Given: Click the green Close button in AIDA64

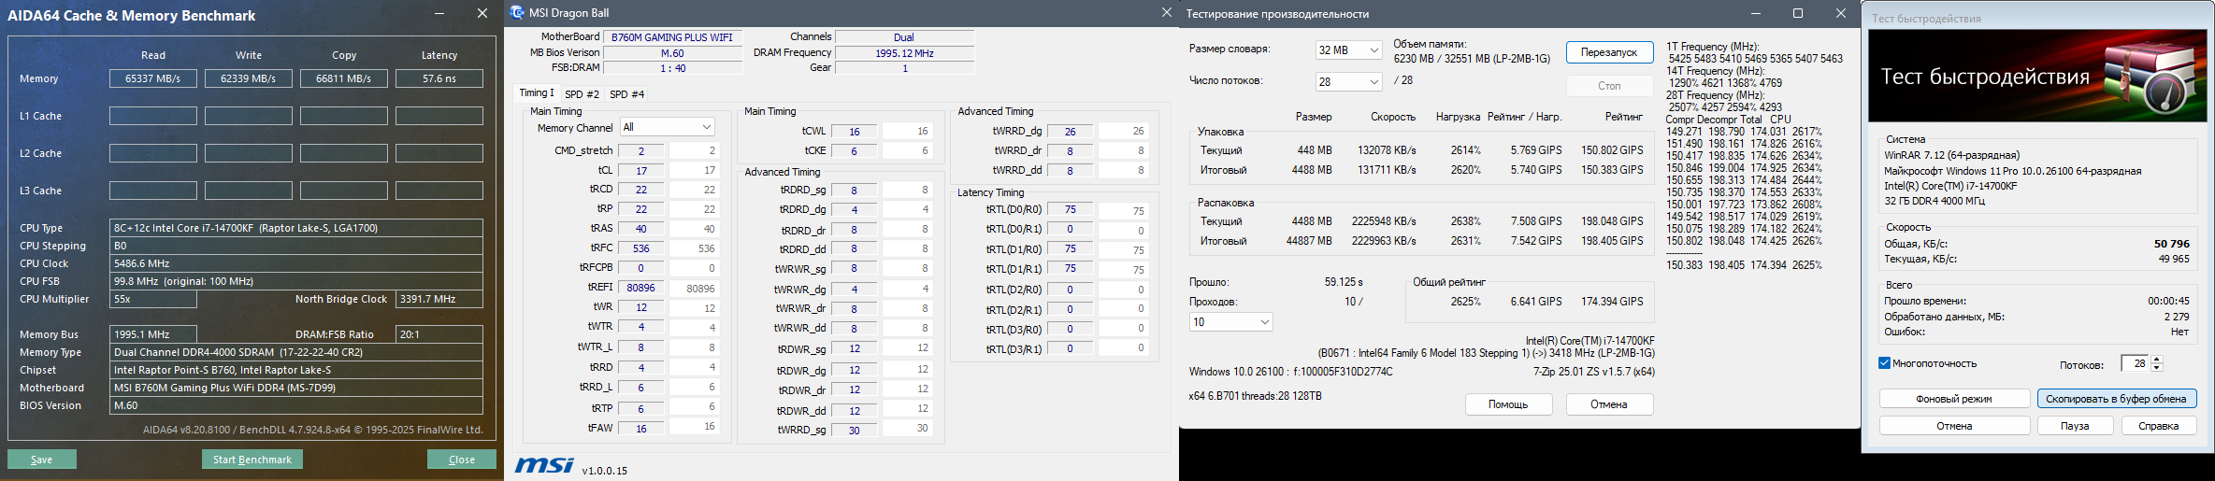Looking at the screenshot, I should (x=462, y=460).
